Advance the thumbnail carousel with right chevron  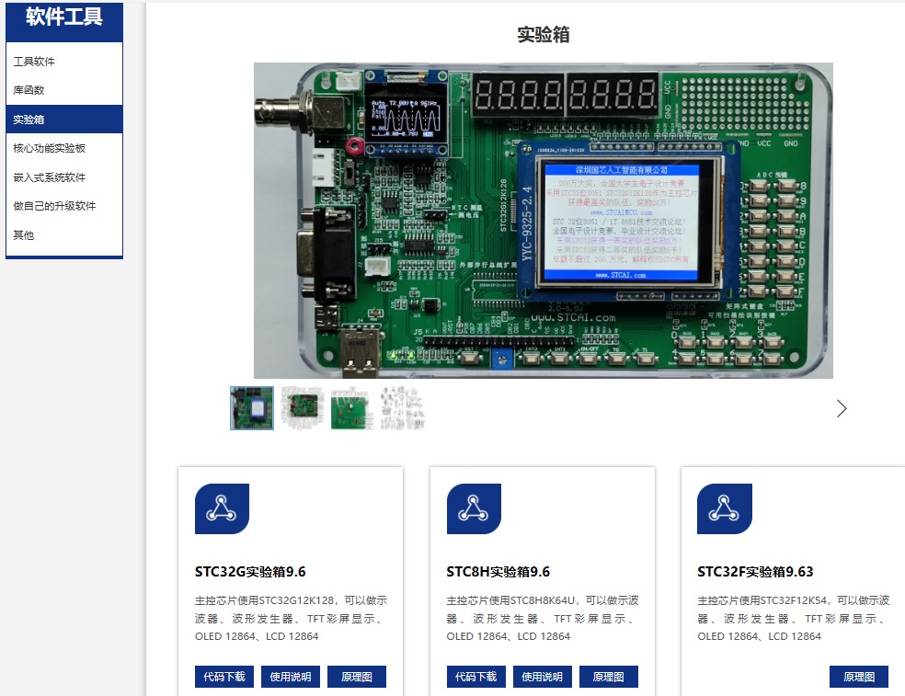[x=842, y=408]
